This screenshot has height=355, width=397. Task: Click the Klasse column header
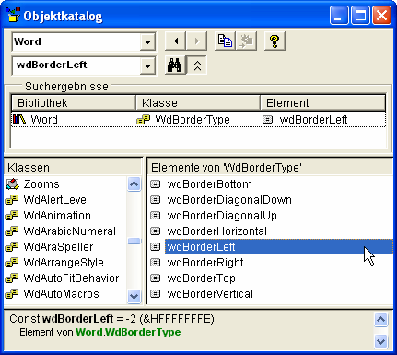pos(198,103)
